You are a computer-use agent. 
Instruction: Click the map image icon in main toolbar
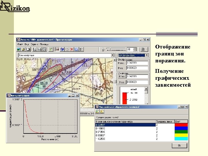pos(19,49)
